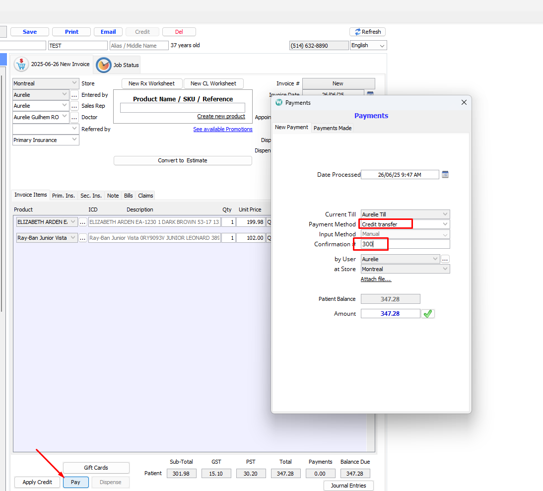Click Convert to Estimate button

pos(183,161)
